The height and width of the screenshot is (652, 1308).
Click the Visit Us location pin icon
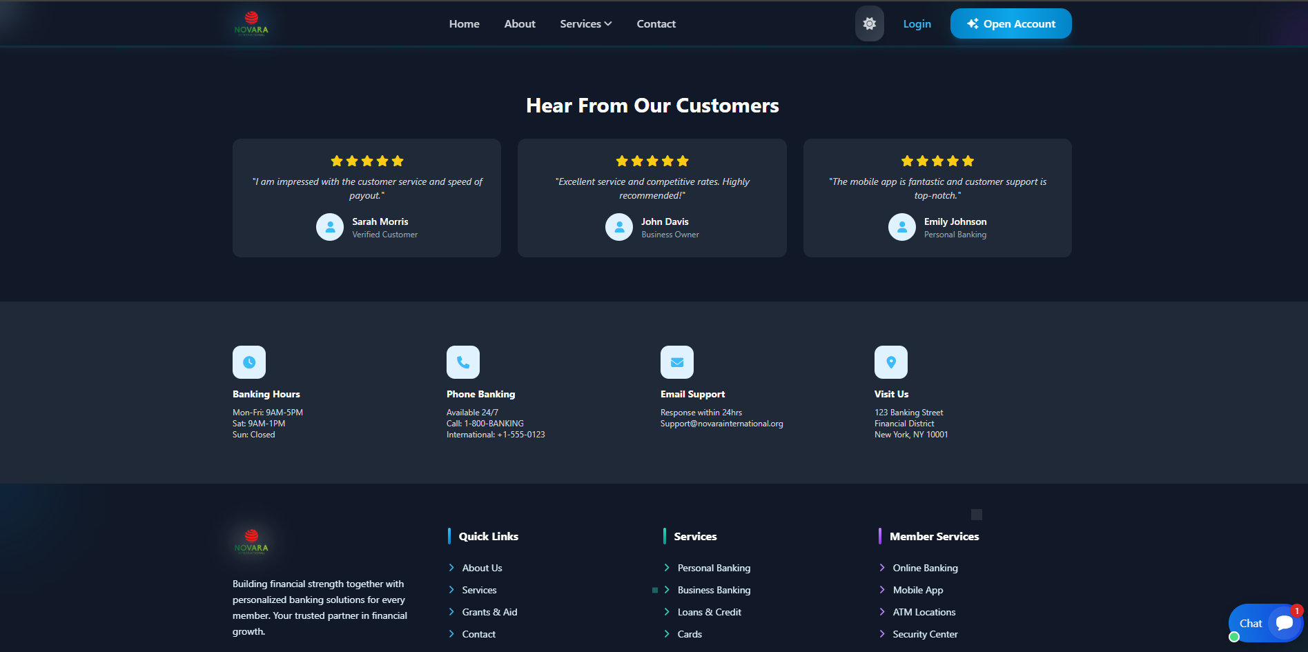(x=891, y=362)
